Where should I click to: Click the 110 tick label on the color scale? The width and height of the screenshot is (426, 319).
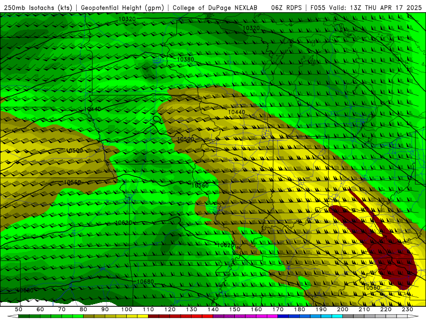[148, 309]
